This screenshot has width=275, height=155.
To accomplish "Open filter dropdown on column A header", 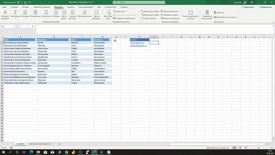I will (36, 40).
